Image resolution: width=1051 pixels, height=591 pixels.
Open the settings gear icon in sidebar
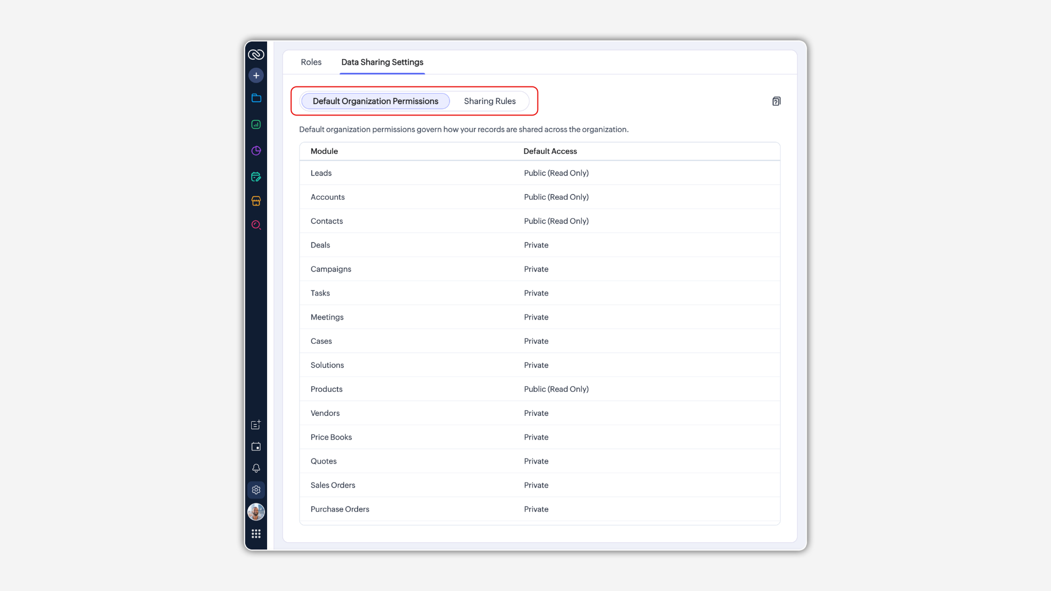pyautogui.click(x=256, y=490)
